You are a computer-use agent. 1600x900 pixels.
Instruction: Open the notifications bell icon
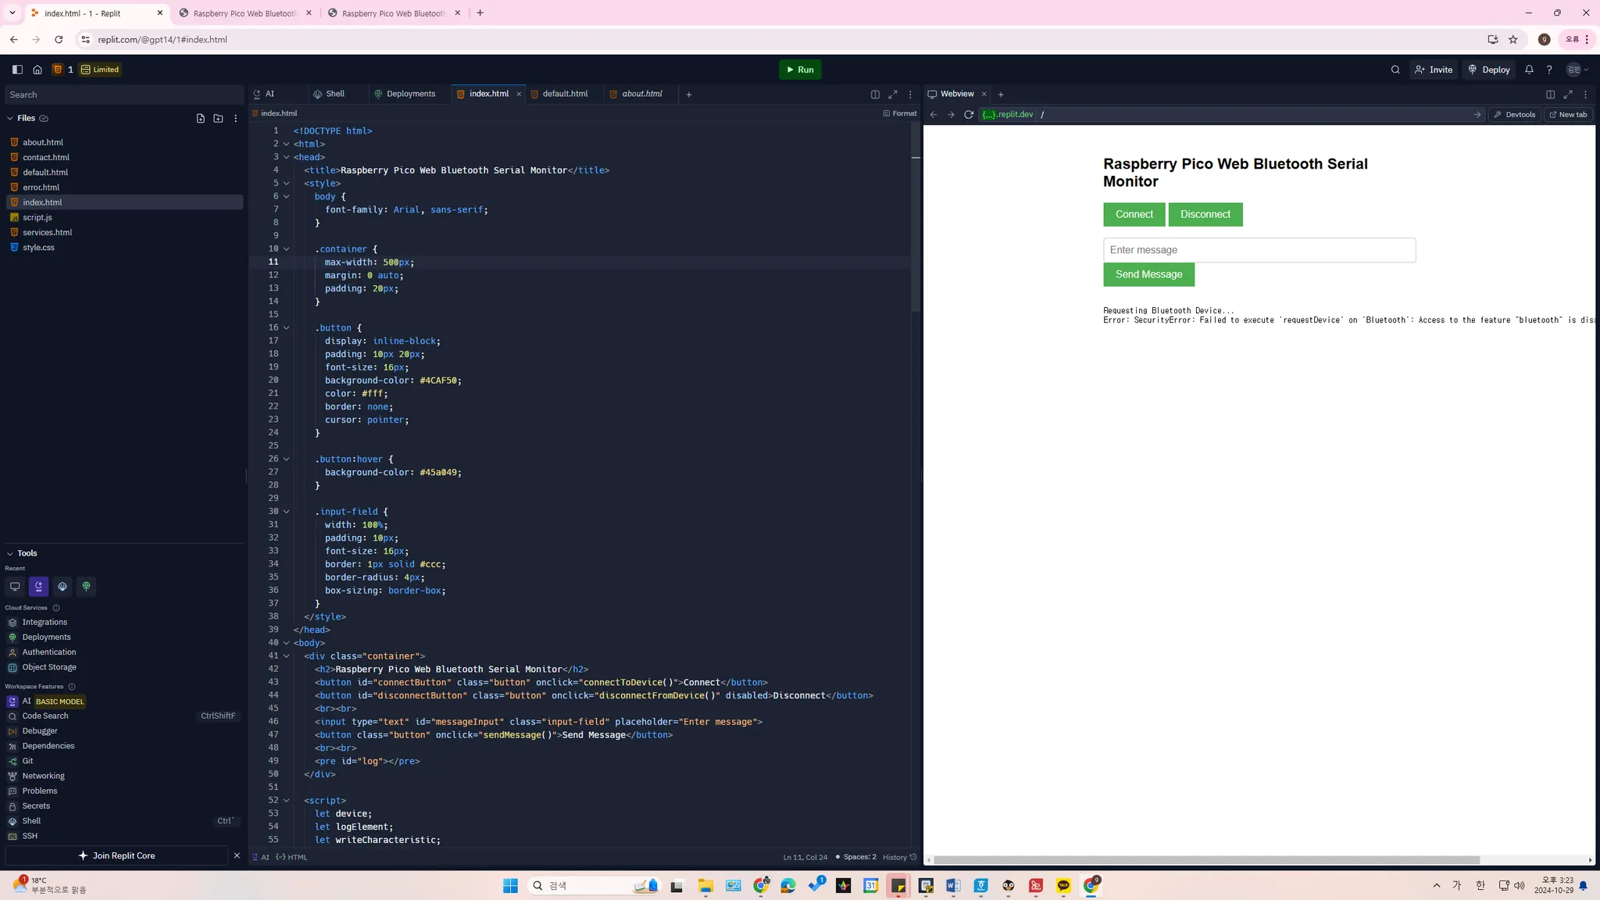click(1529, 70)
